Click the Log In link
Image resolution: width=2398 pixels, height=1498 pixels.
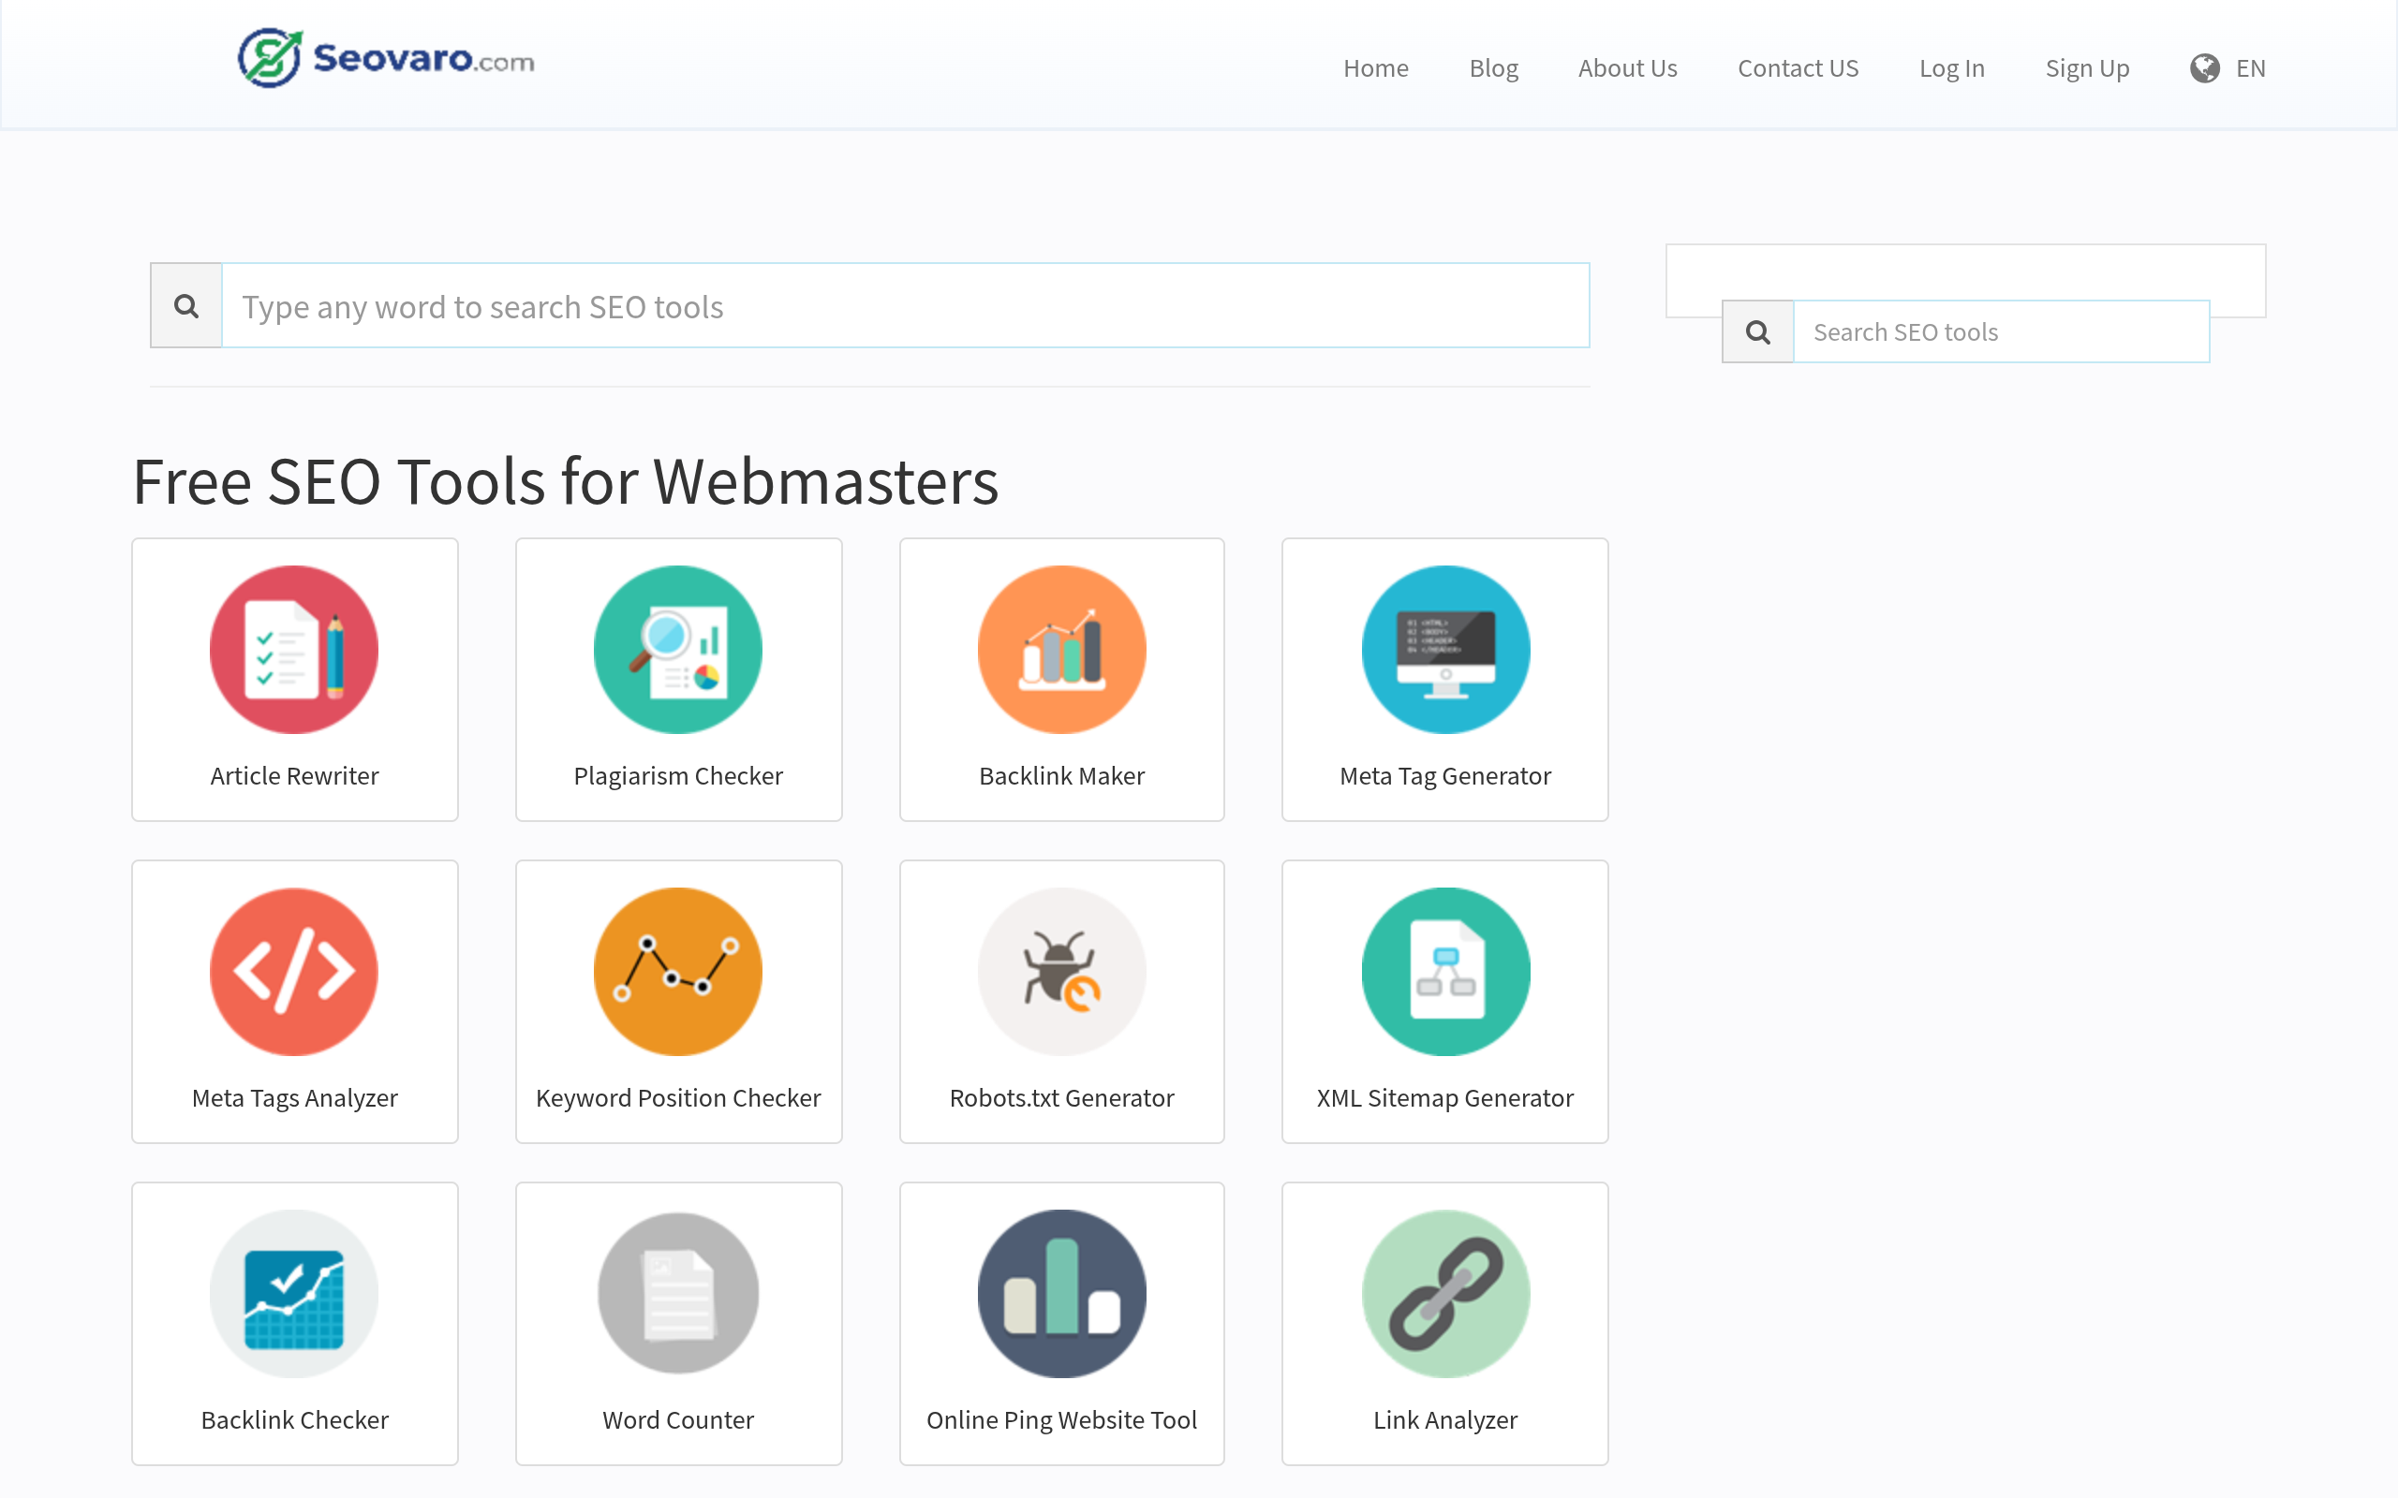coord(1951,68)
